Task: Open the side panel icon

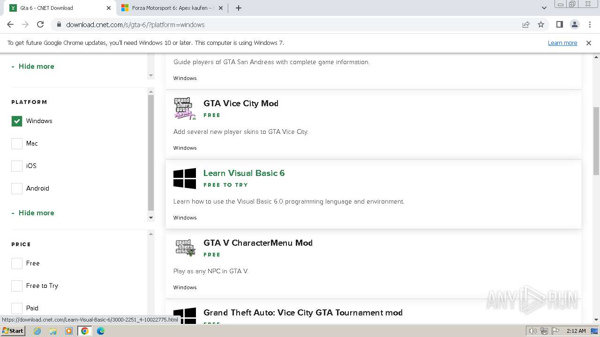Action: click(x=559, y=24)
